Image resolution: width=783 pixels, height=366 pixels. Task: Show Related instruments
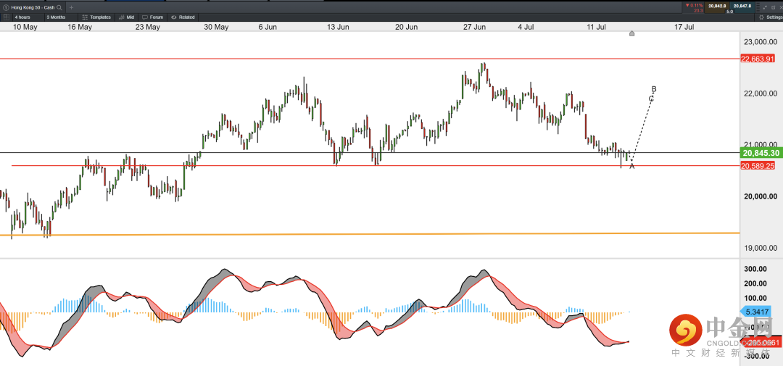[183, 17]
